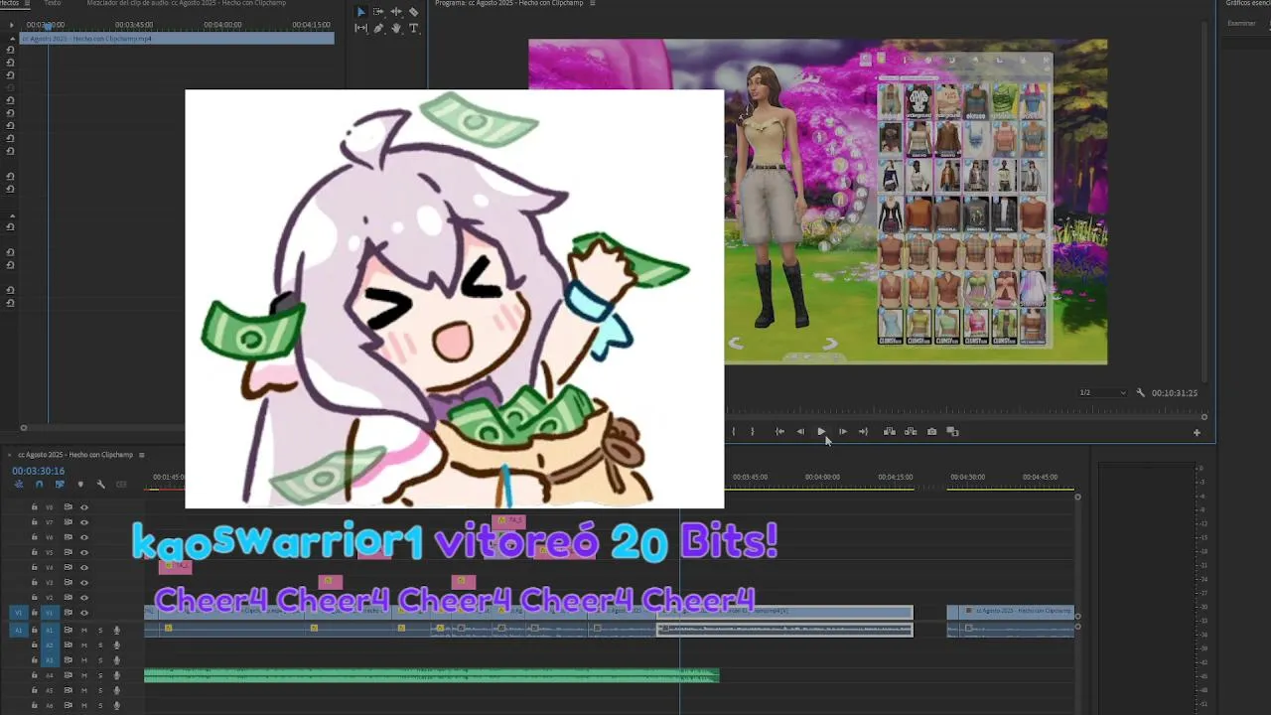Toggle Snap magnet in the timeline
1271x715 pixels.
pyautogui.click(x=39, y=485)
